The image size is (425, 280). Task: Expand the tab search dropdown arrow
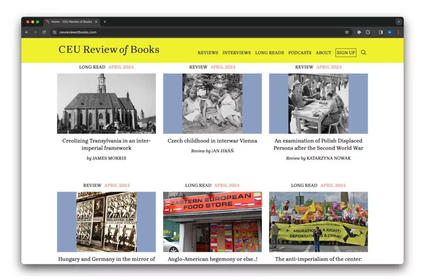[x=399, y=22]
